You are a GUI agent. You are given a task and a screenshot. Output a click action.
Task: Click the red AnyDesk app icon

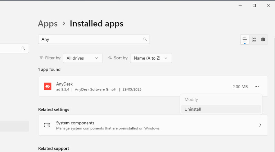tap(48, 86)
